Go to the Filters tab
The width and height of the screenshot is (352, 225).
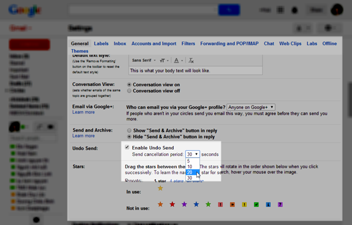tap(188, 43)
